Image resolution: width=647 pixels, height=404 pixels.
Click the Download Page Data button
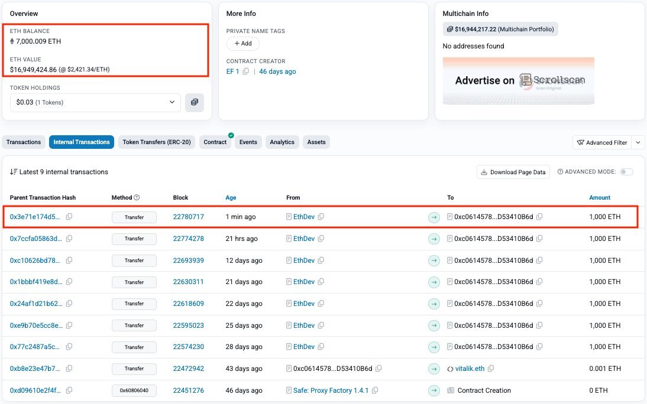[x=513, y=172]
